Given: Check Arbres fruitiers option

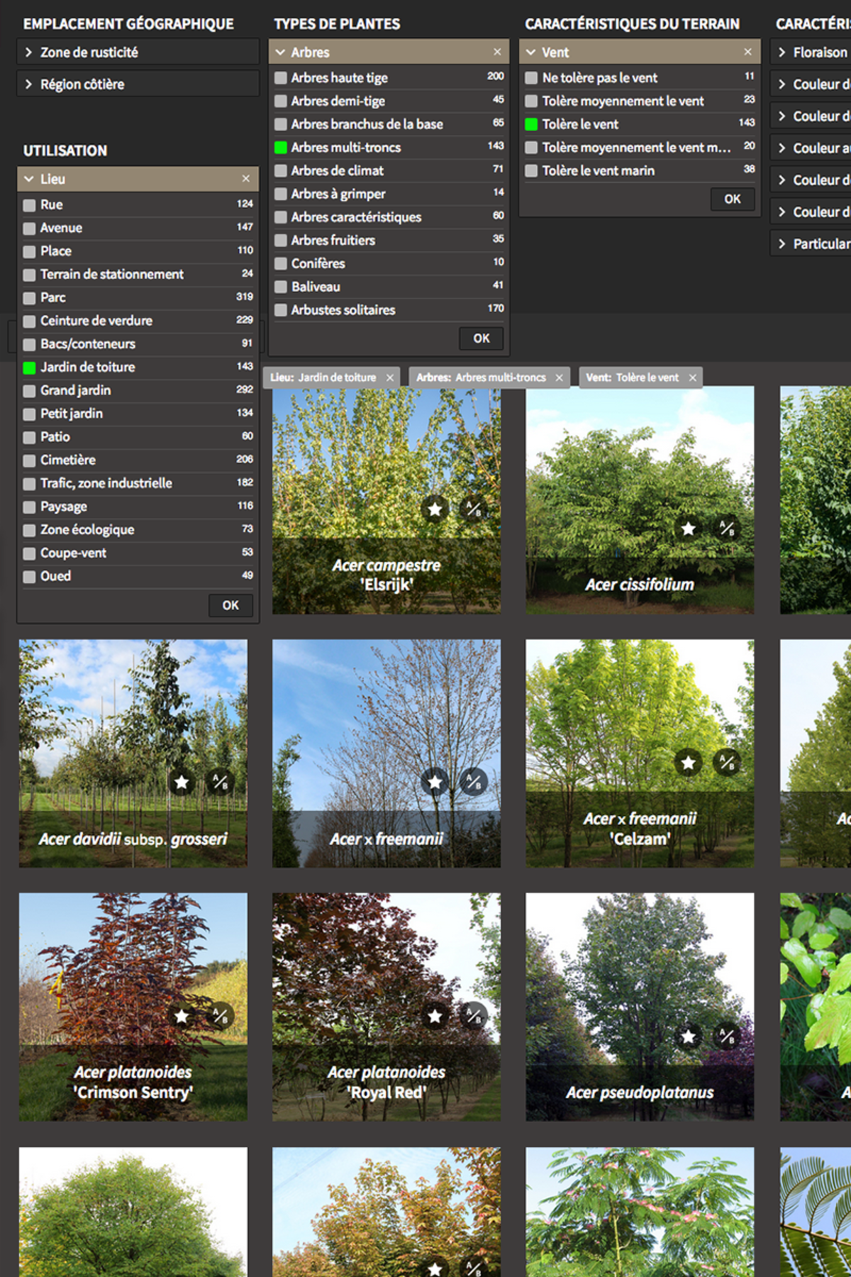Looking at the screenshot, I should 281,241.
